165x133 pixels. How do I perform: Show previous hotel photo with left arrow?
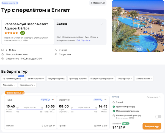tap(115, 26)
